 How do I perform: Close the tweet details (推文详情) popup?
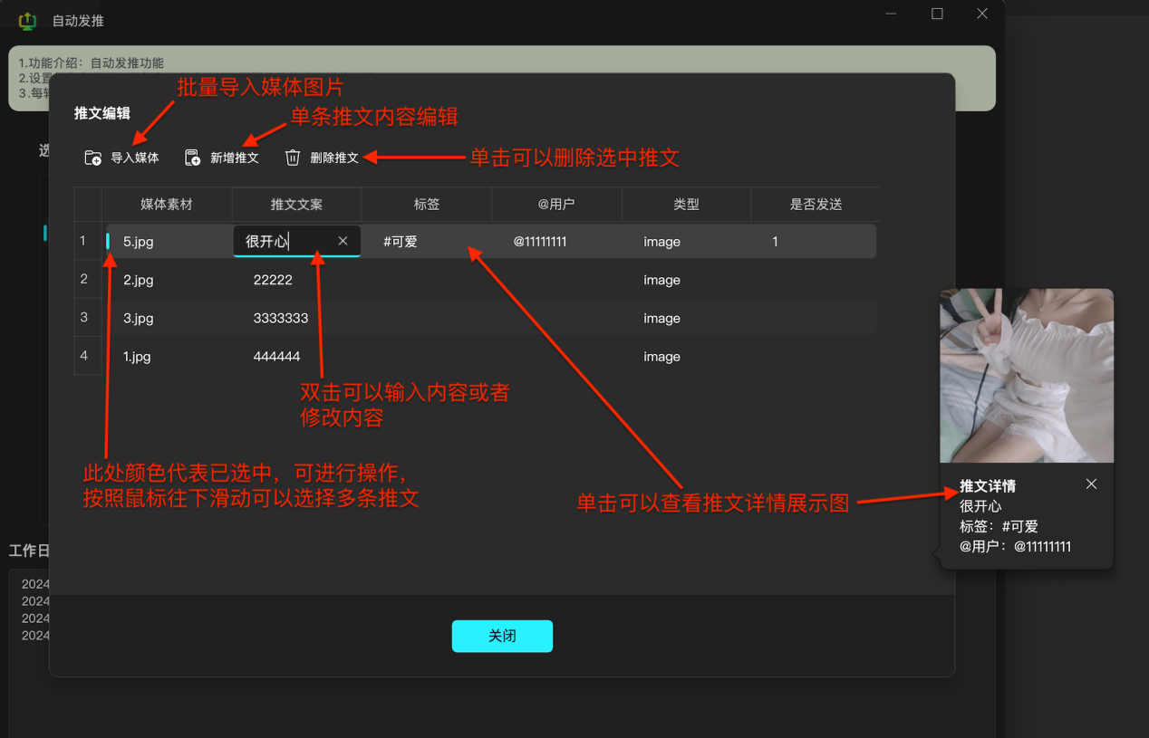(1091, 484)
